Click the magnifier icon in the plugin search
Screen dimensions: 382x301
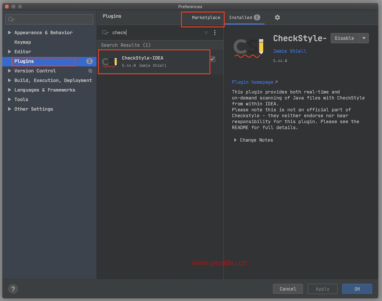pyautogui.click(x=105, y=33)
